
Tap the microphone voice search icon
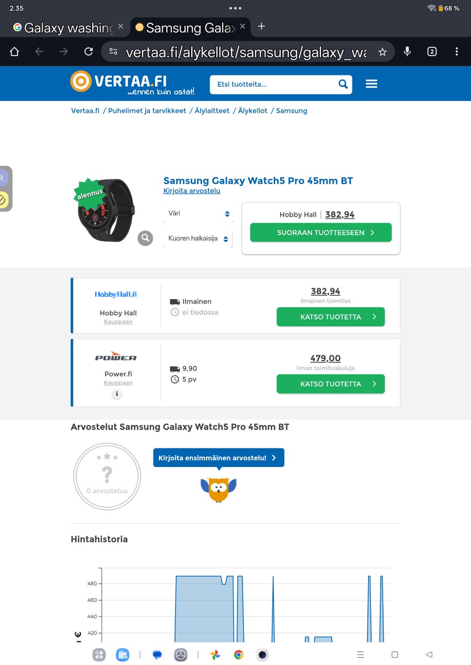point(407,51)
